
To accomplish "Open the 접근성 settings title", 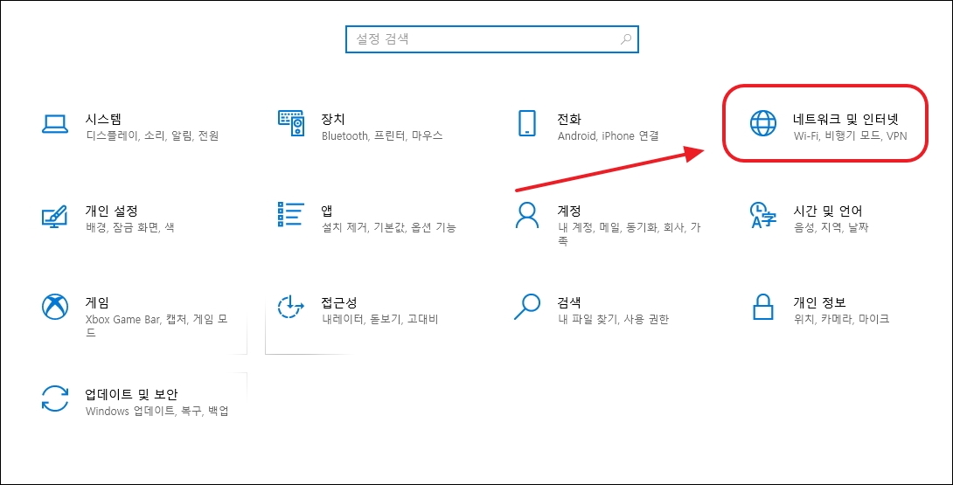I will pos(338,302).
